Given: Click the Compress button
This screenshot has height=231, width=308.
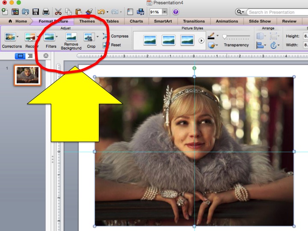Looking at the screenshot, I should pos(115,36).
